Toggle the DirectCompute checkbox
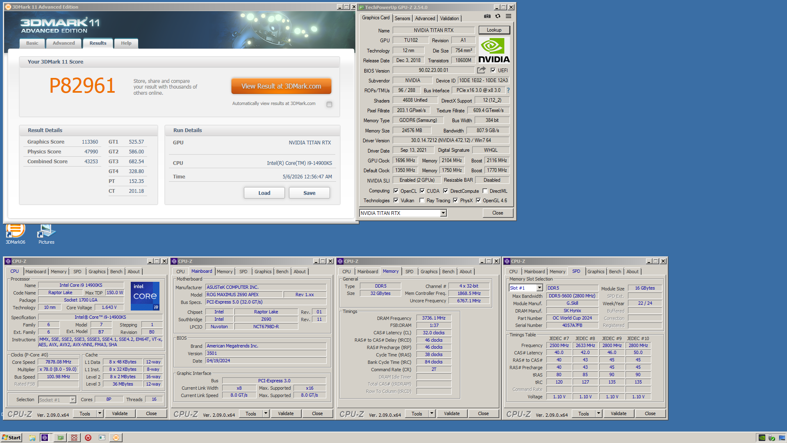The image size is (787, 443). click(446, 191)
